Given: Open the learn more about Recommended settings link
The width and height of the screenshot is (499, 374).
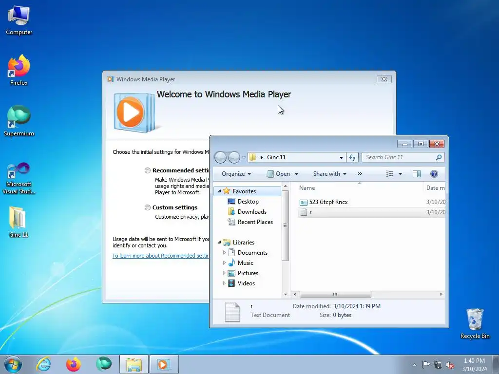Looking at the screenshot, I should tap(161, 256).
